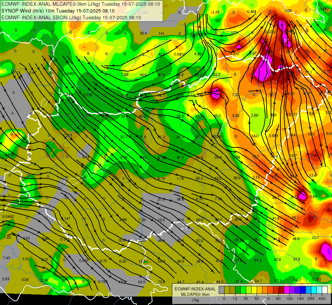Click the legend tick label 400
Viewport: 332px width, 305px height.
tap(322, 299)
